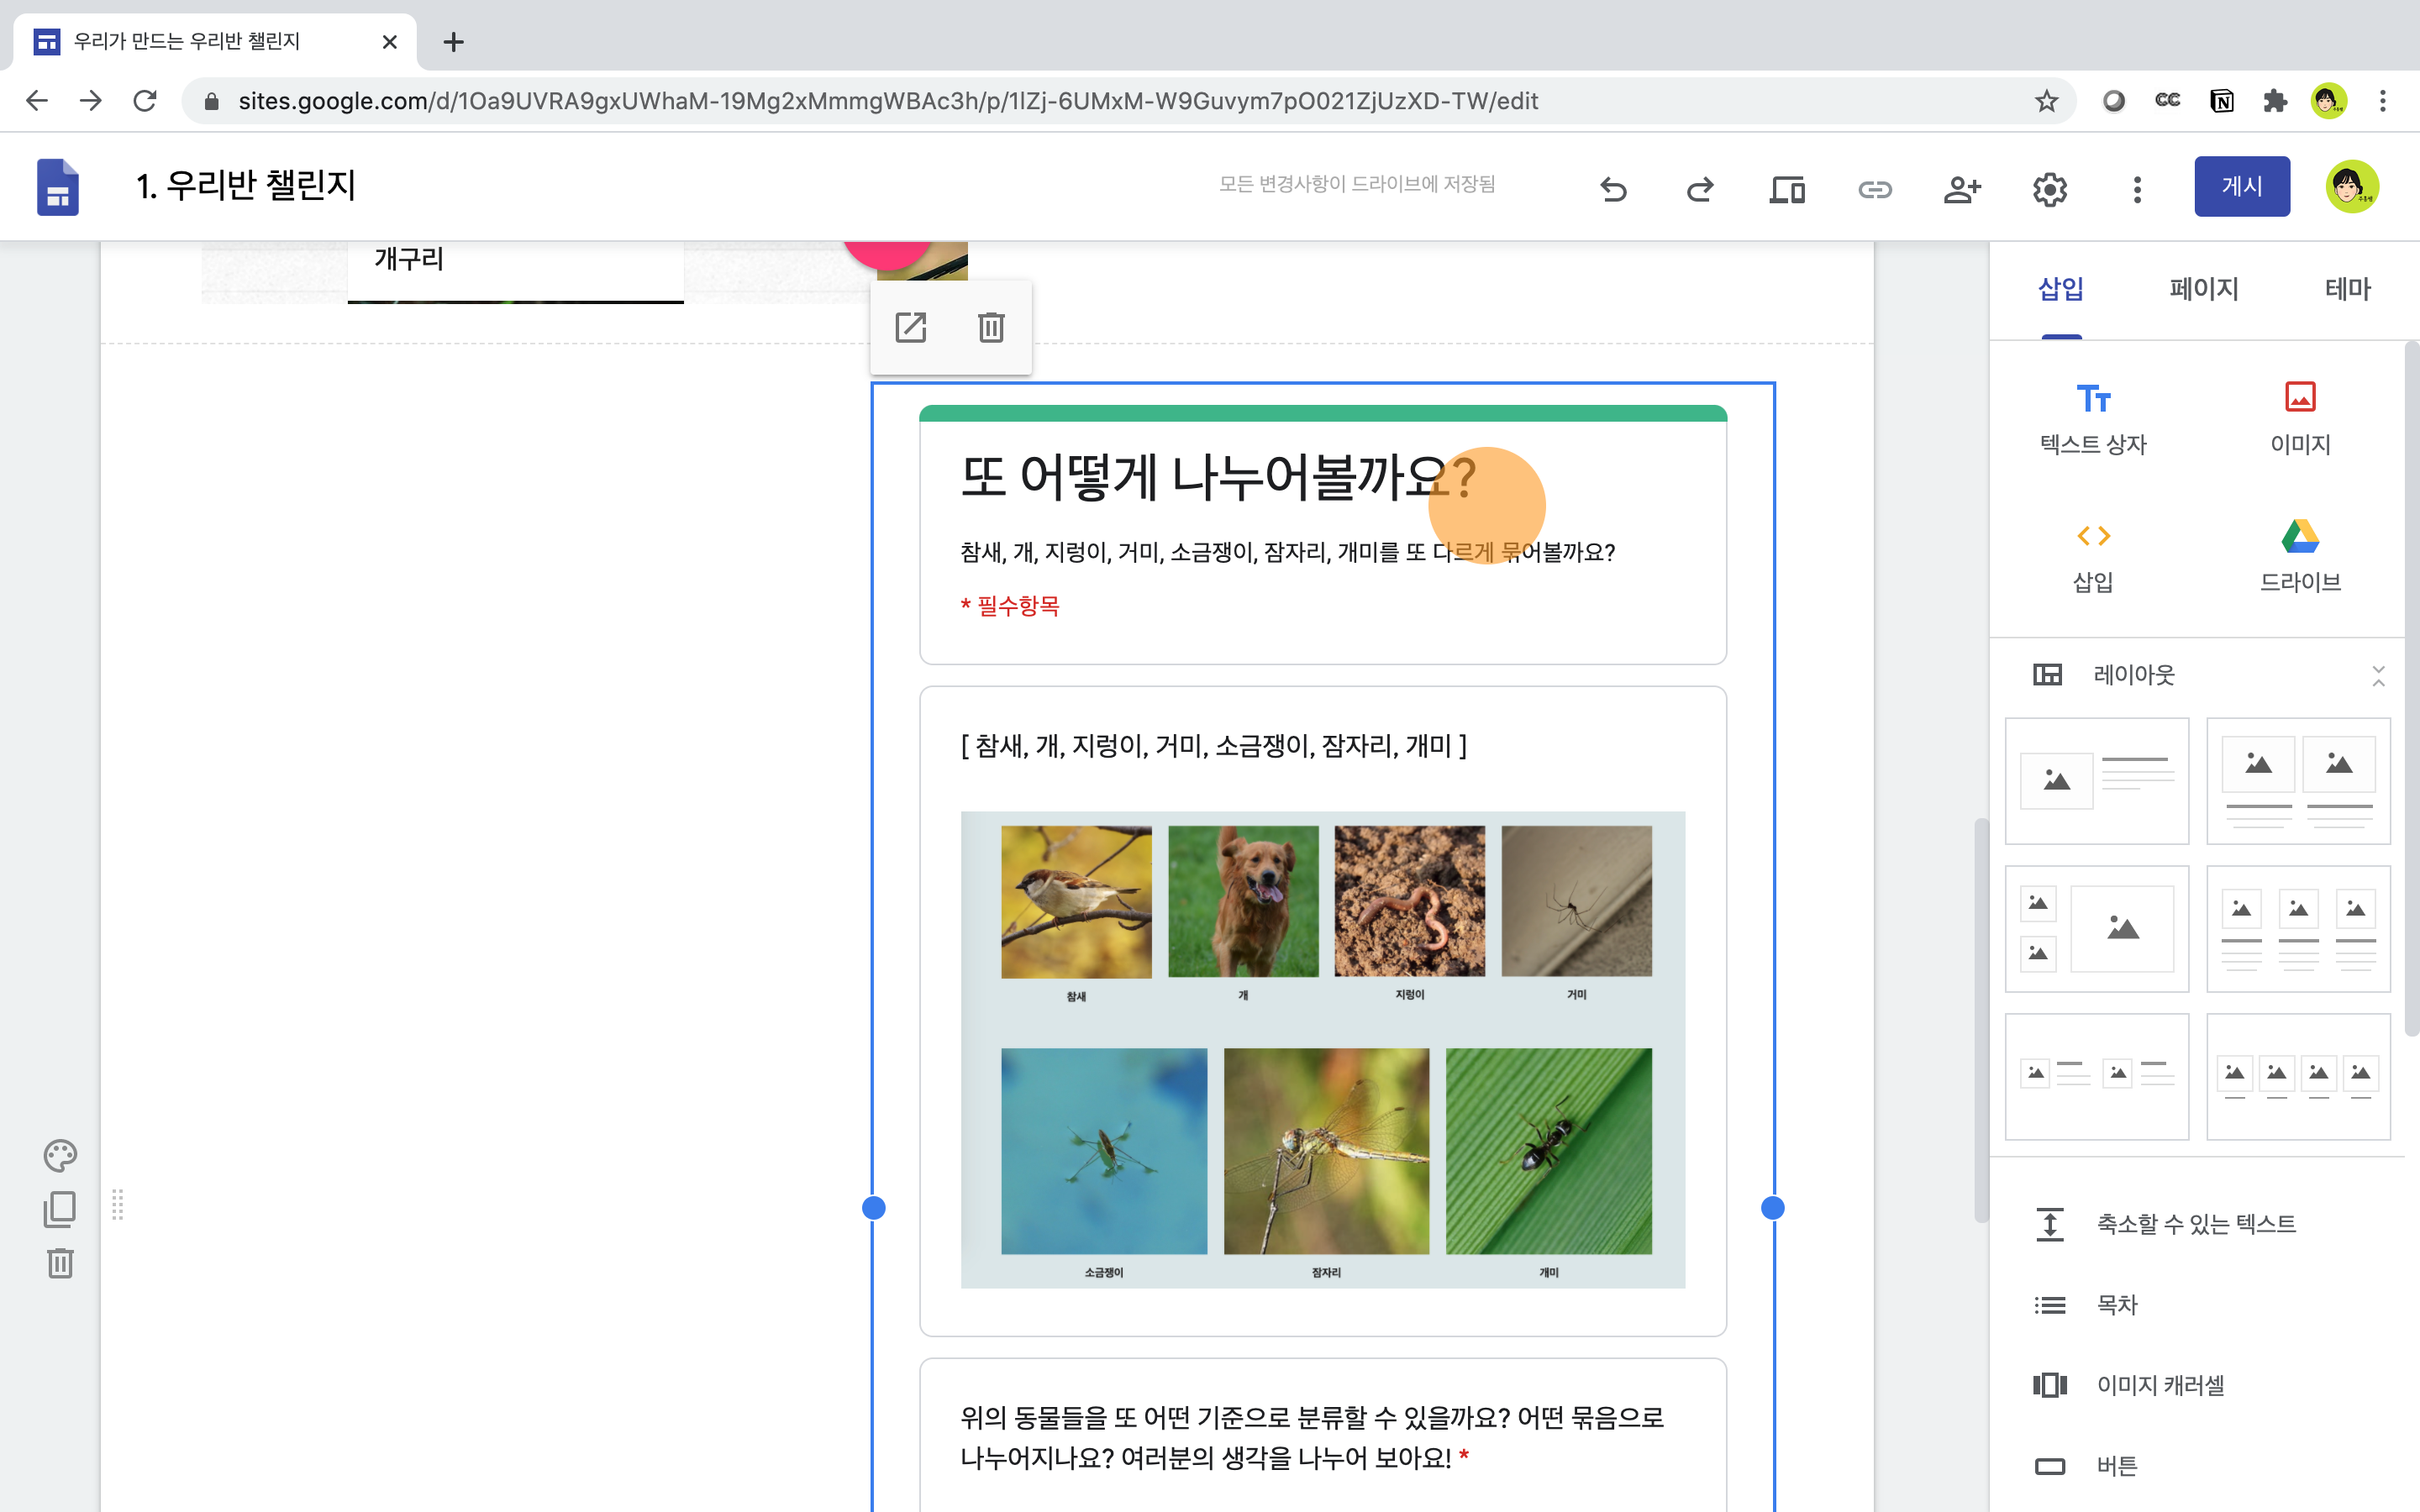
Task: Click the blue 게시 publish button
Action: pyautogui.click(x=2241, y=186)
